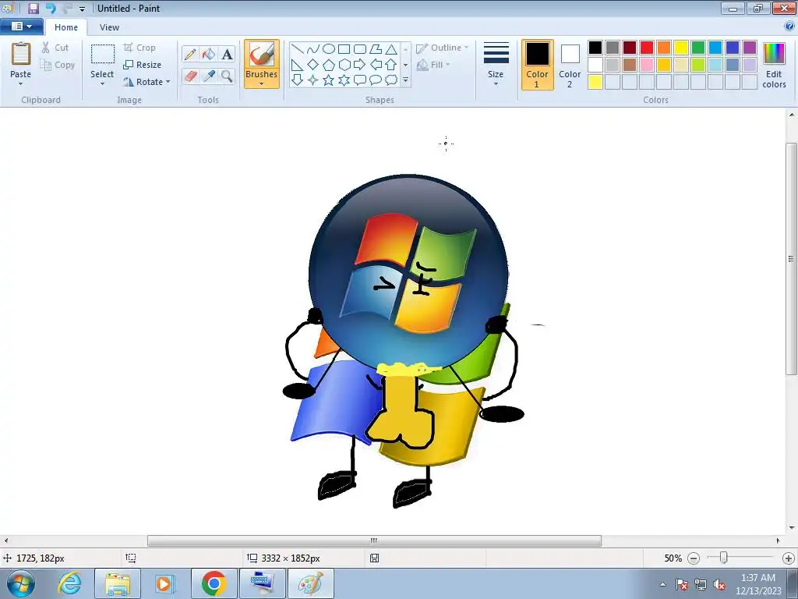Click the zoom out minus button
This screenshot has height=599, width=798.
pyautogui.click(x=693, y=558)
